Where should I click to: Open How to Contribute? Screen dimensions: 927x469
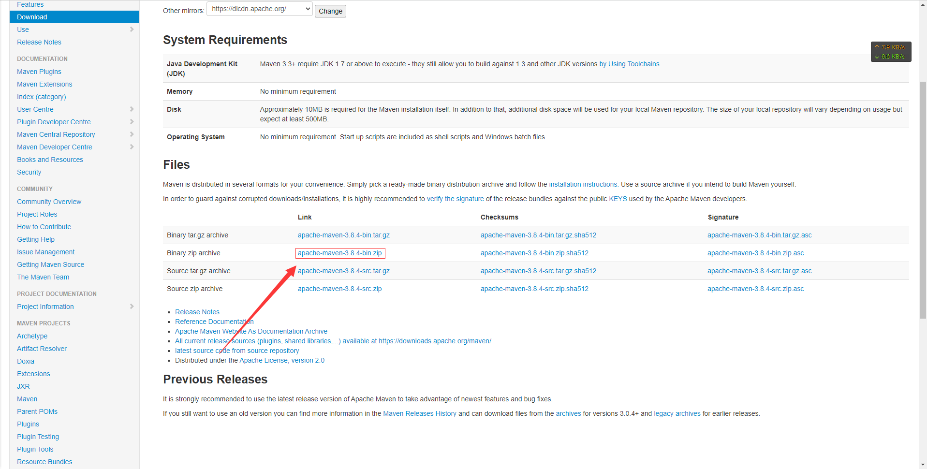pos(44,227)
